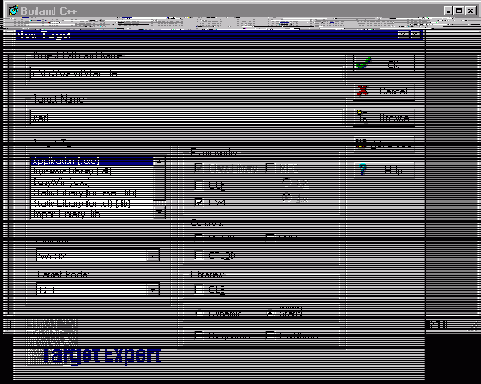The height and width of the screenshot is (384, 481).
Task: Select the Dynamic linking radio button
Action: tap(199, 313)
